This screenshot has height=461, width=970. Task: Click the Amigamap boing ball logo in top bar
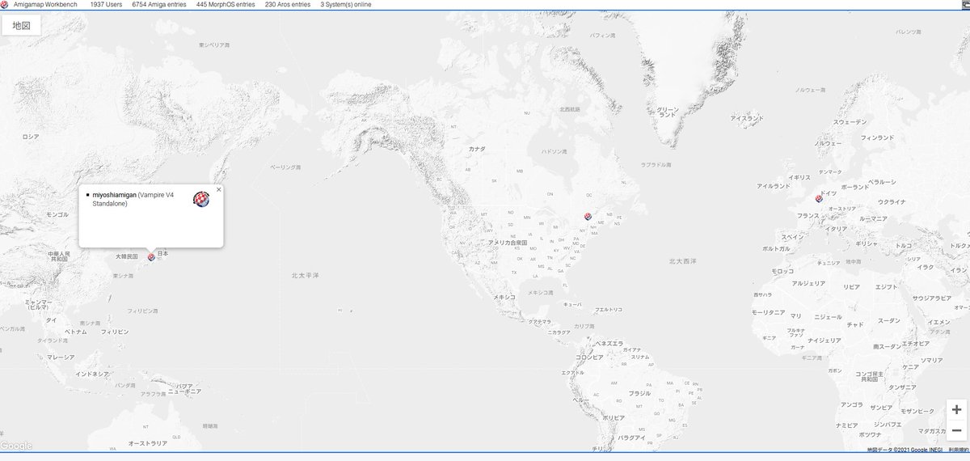5,4
